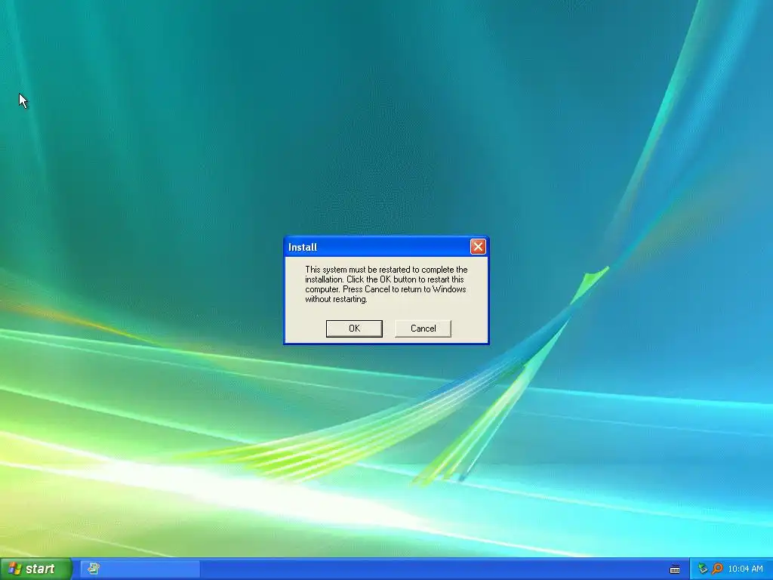Screen dimensions: 773x580
Task: Click the orange magnifier tray icon
Action: click(x=717, y=569)
